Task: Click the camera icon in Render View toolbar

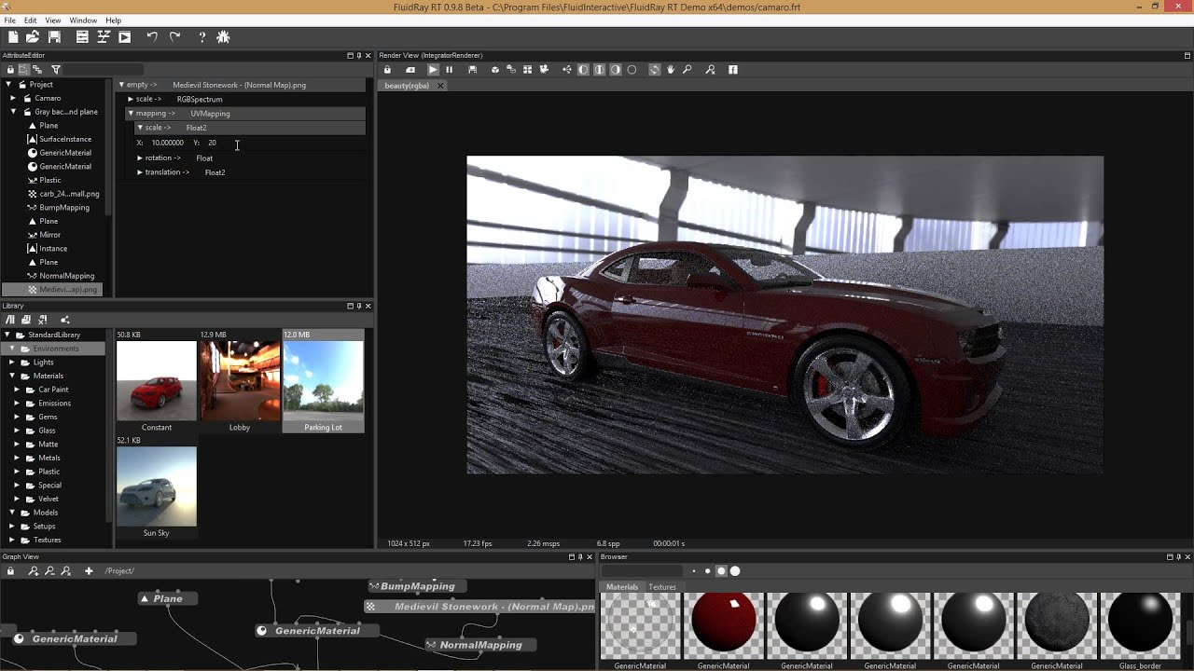Action: [x=544, y=70]
